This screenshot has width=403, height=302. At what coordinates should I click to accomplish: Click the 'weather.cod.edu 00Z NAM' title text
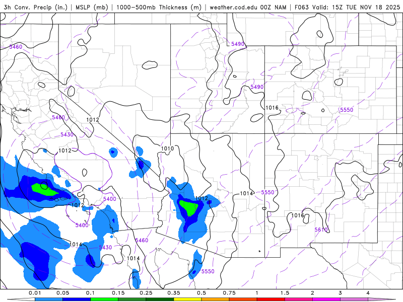pos(248,7)
